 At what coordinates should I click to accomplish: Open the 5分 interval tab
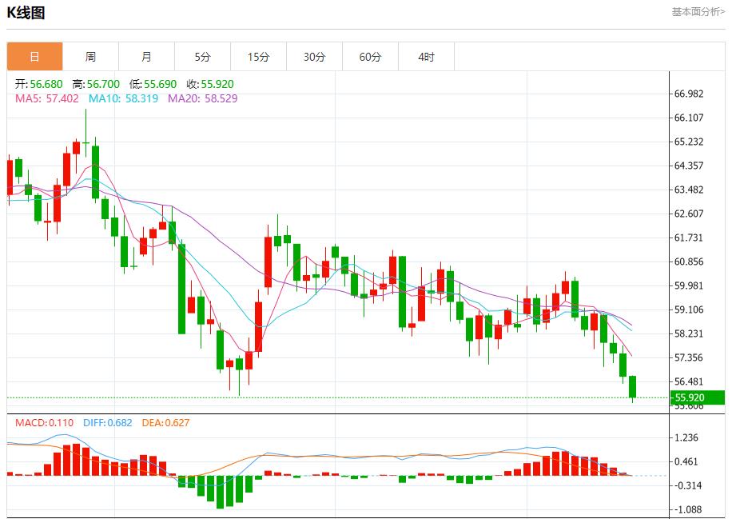point(202,57)
